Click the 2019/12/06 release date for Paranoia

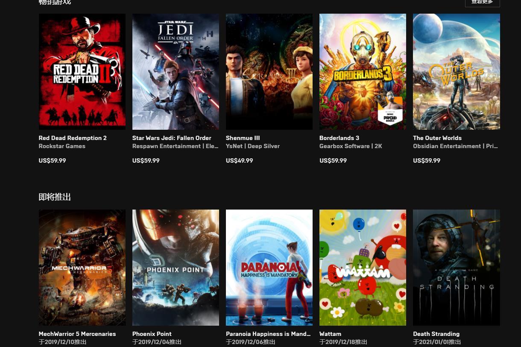pos(250,342)
